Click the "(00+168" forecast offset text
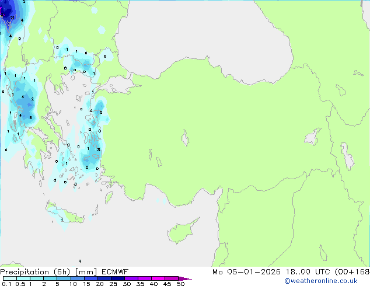This screenshot has width=370, height=286. 352,272
